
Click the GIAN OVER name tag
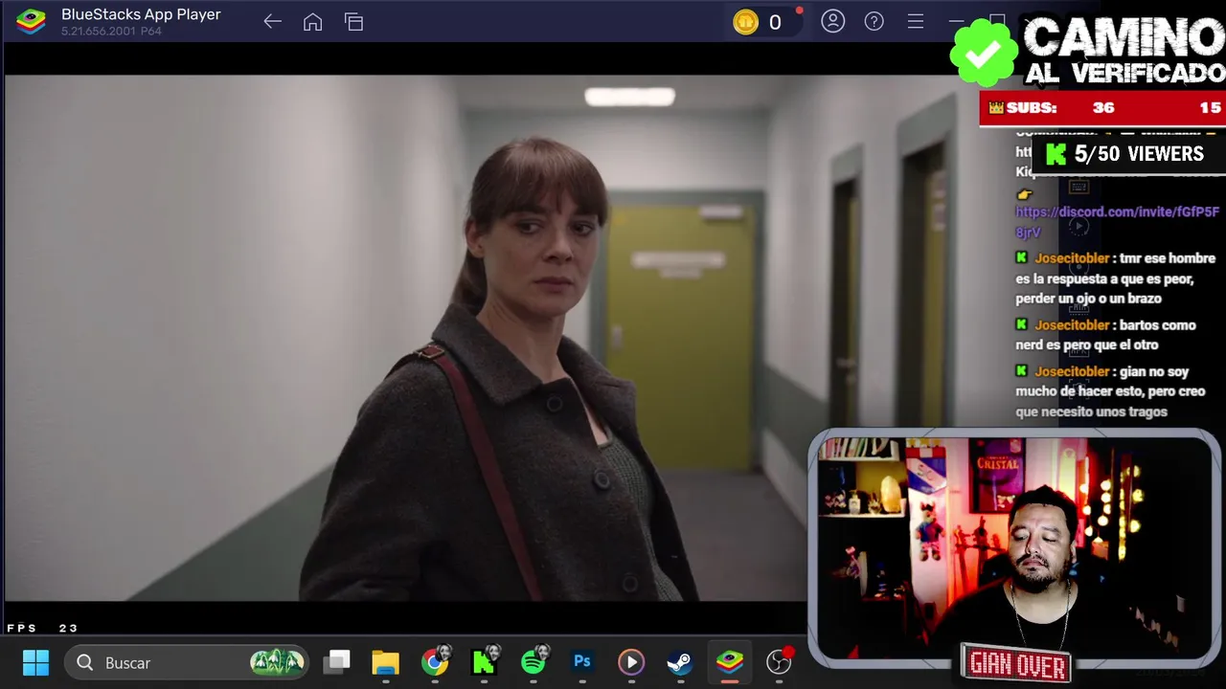(x=1016, y=663)
